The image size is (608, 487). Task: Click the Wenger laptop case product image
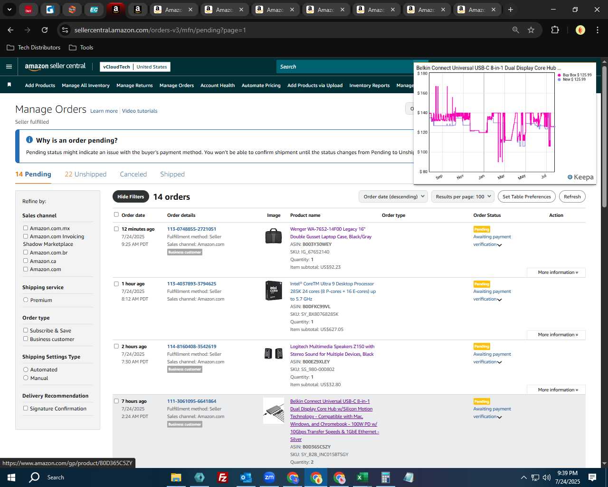point(274,236)
